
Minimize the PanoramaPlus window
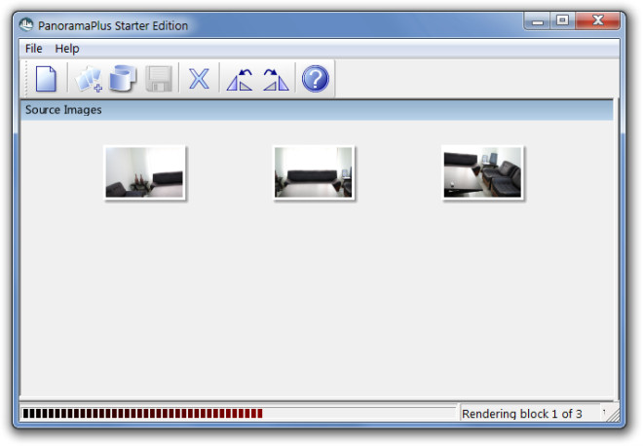[x=538, y=21]
